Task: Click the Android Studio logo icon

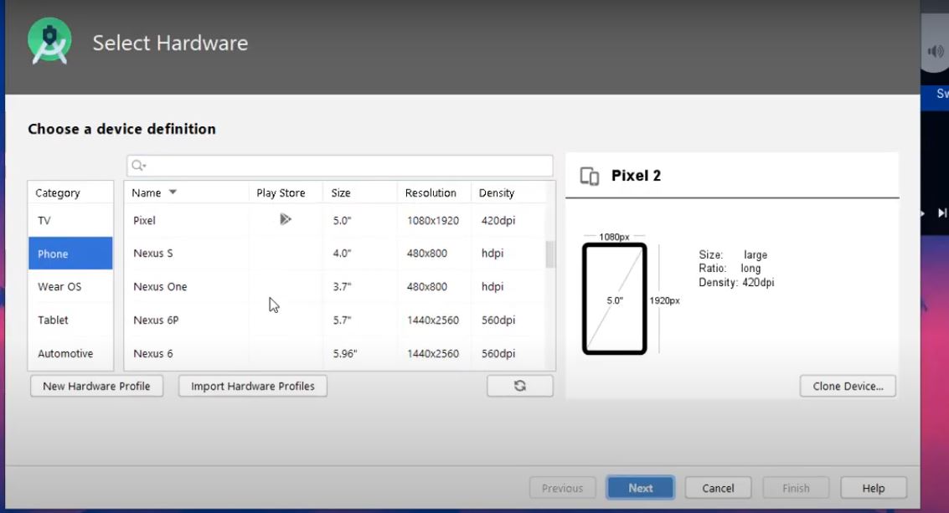Action: (x=49, y=40)
